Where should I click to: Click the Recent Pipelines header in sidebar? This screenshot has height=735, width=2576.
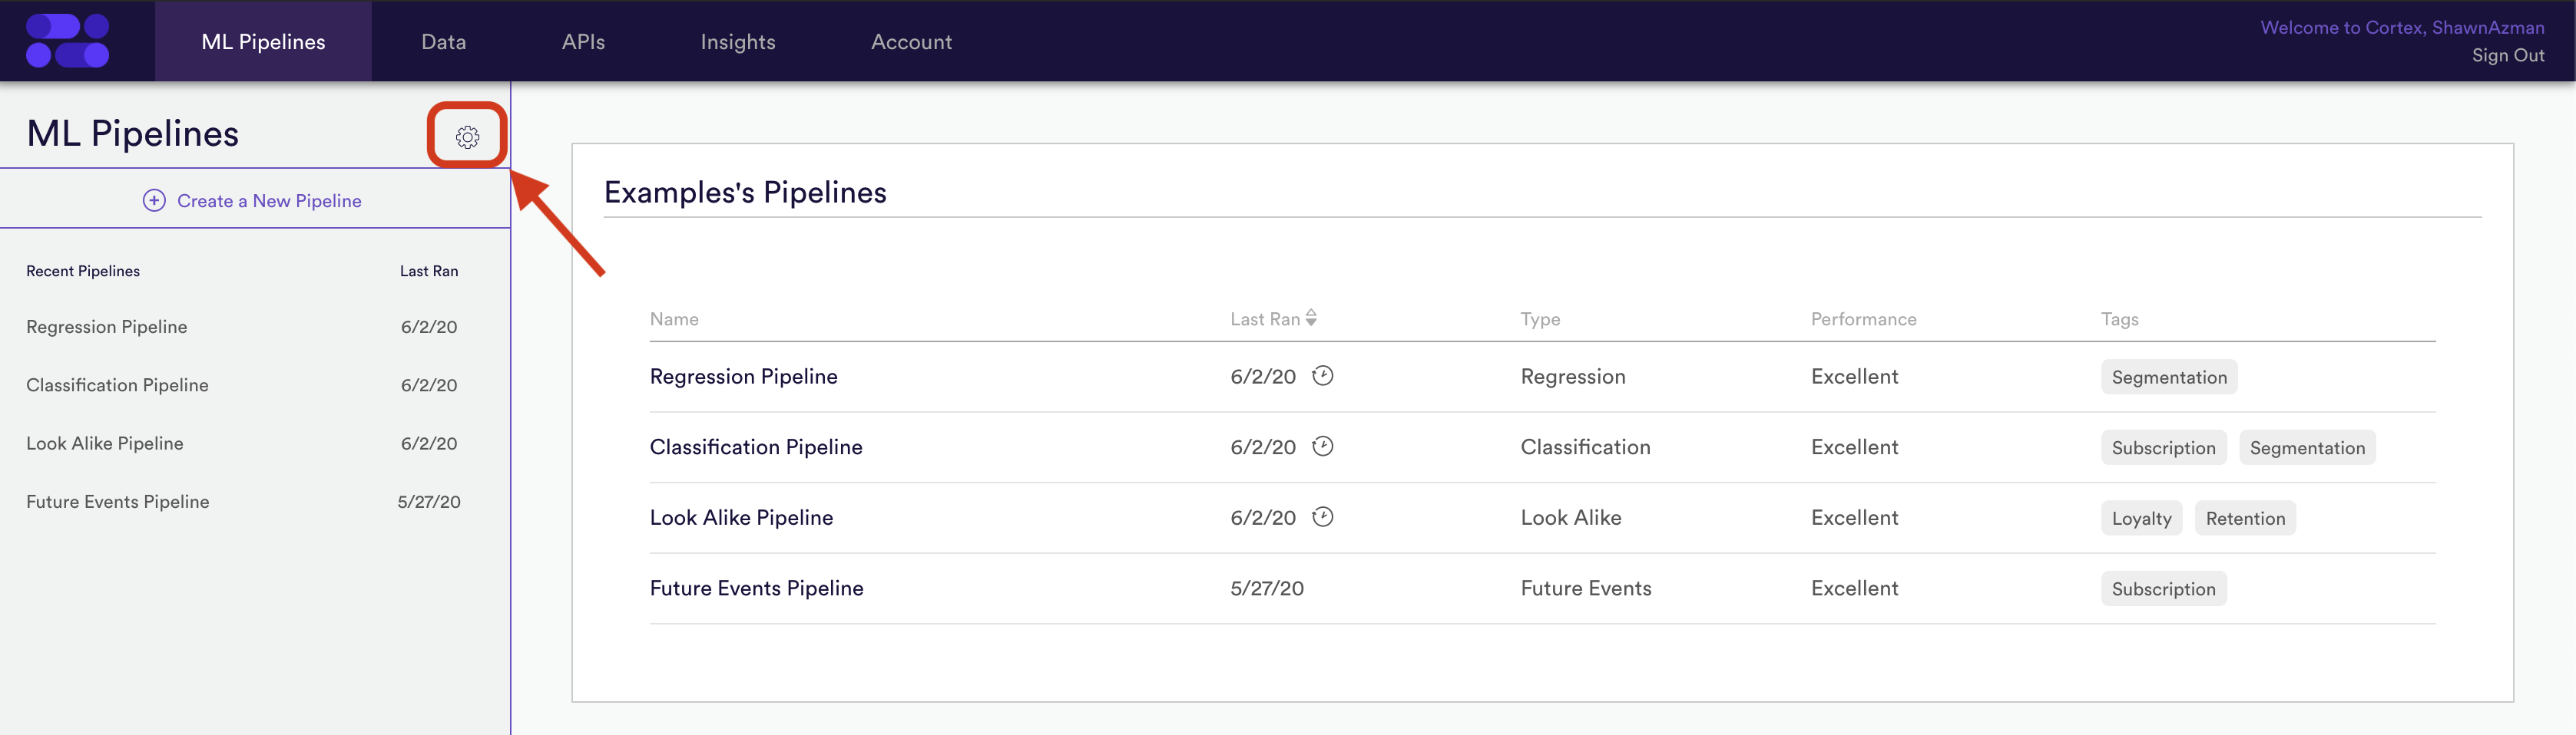pyautogui.click(x=83, y=271)
